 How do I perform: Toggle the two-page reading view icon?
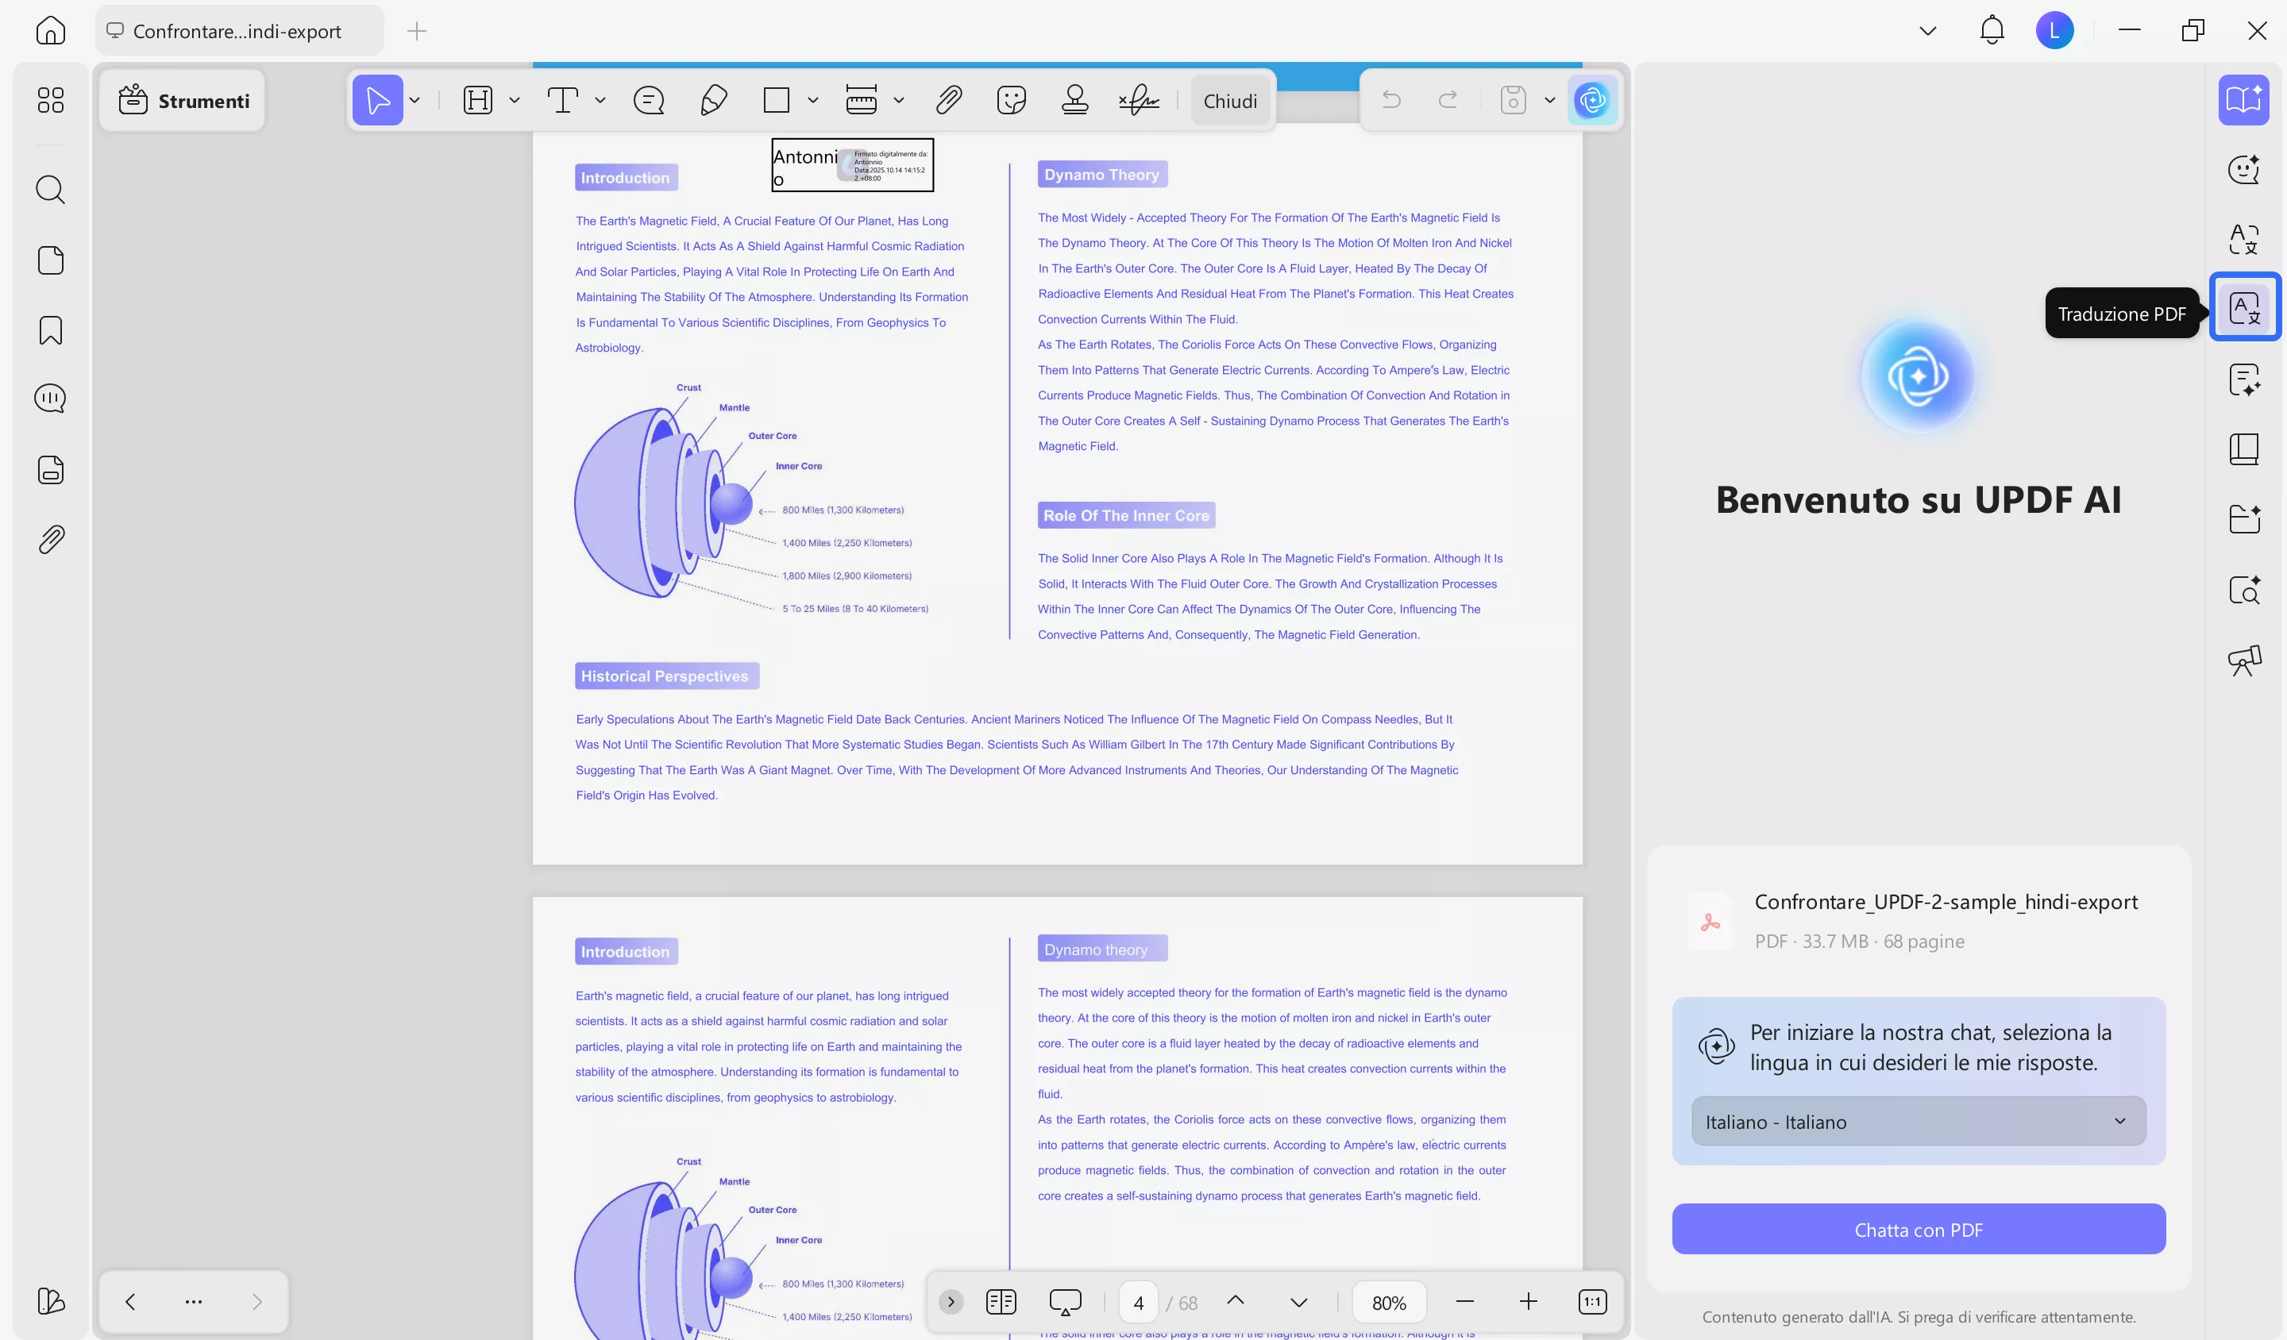click(x=1000, y=1302)
